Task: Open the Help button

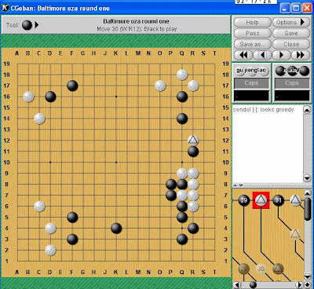Action: point(252,23)
